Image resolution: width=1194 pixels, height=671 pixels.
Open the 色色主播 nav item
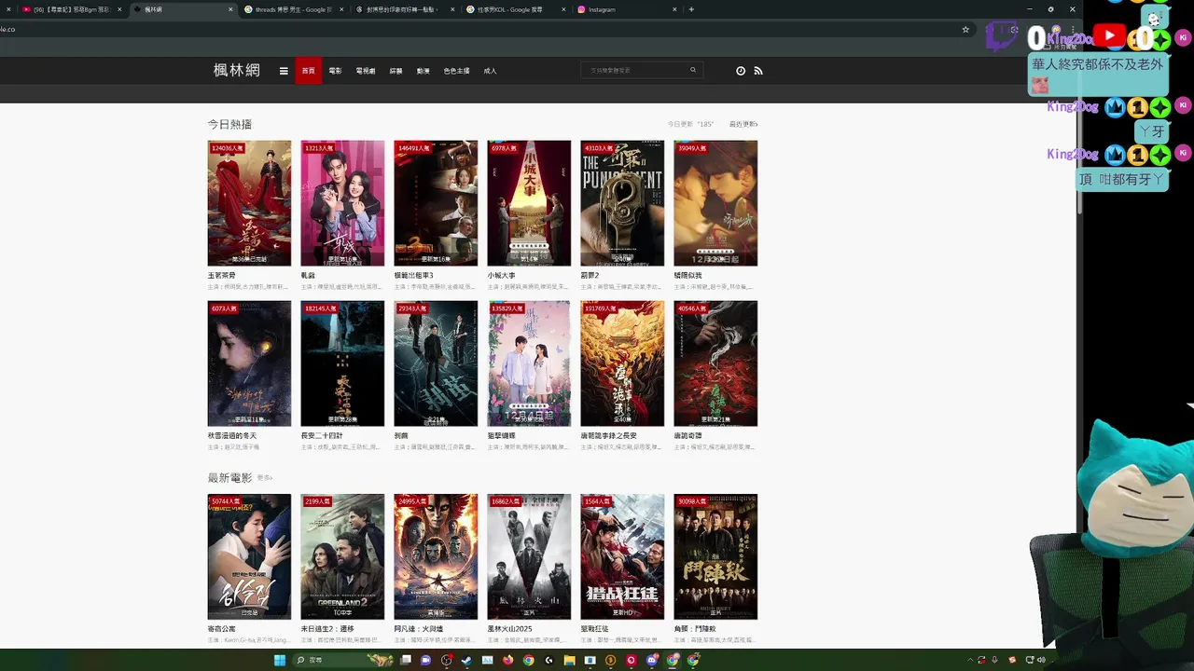click(x=456, y=71)
